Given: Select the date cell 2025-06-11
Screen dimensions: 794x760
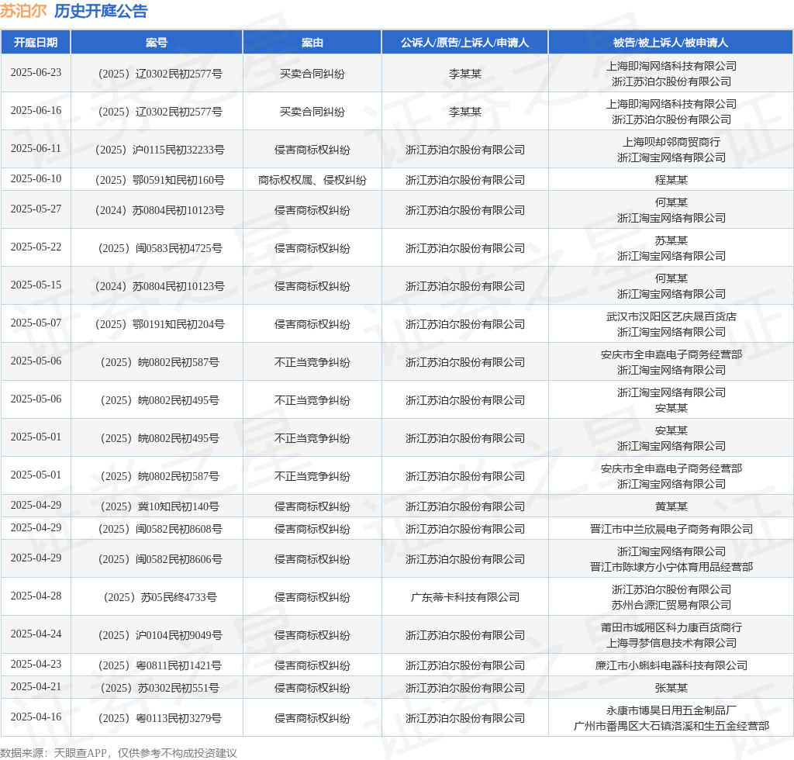Looking at the screenshot, I should point(36,148).
